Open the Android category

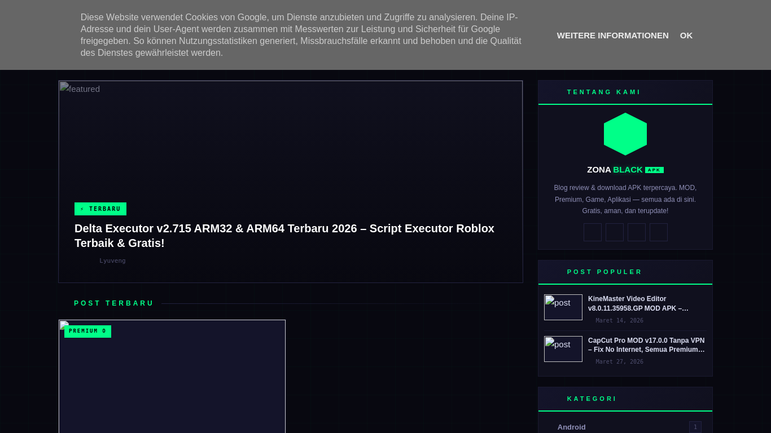tap(571, 427)
